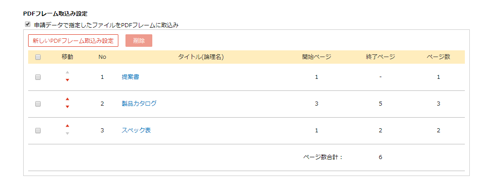Toggle PDF frame import checkbox at top
The height and width of the screenshot is (184, 493).
click(x=28, y=25)
